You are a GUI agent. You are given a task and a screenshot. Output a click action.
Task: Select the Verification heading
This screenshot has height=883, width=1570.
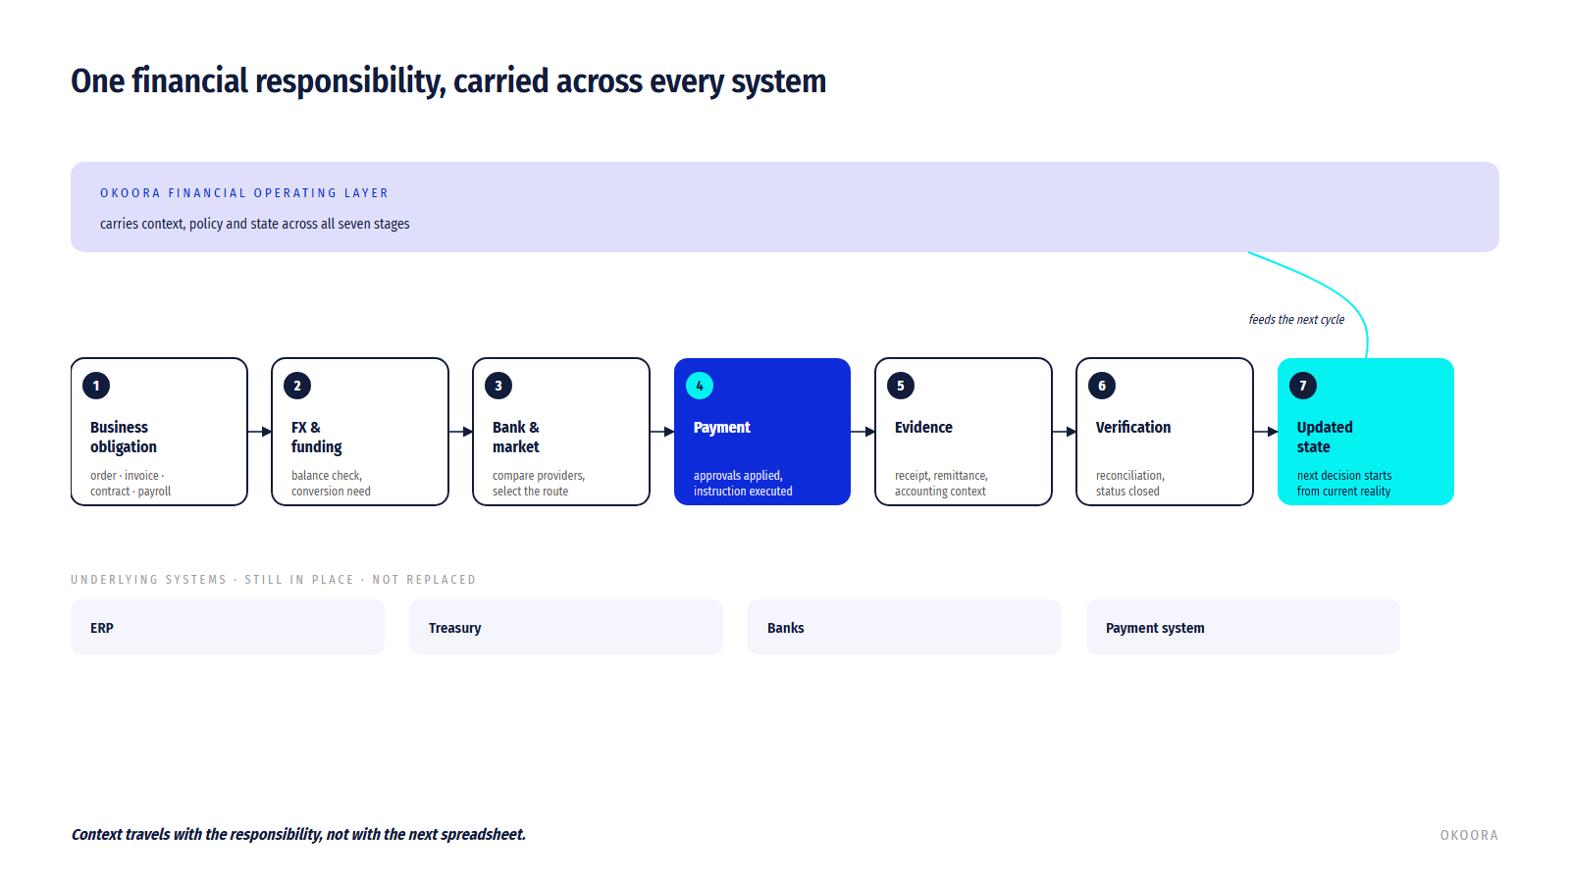coord(1133,428)
